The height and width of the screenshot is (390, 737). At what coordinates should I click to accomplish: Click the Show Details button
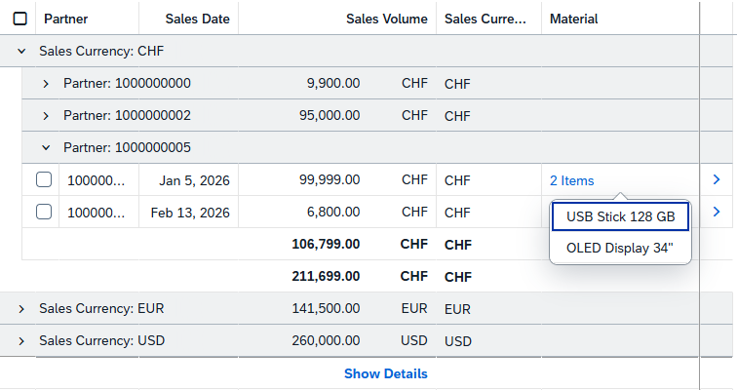coord(385,373)
